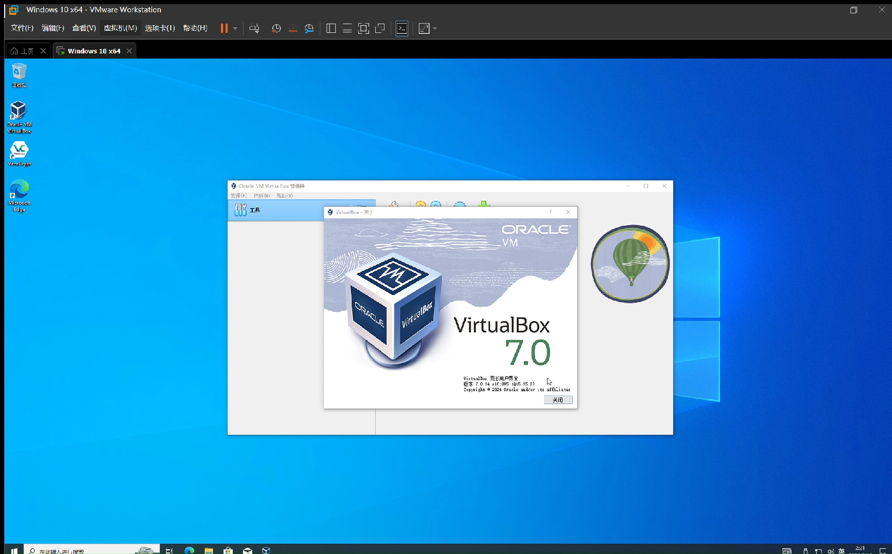Click the blue disc Export icon in VirtualBox toolbar
This screenshot has width=892, height=554.
[436, 204]
